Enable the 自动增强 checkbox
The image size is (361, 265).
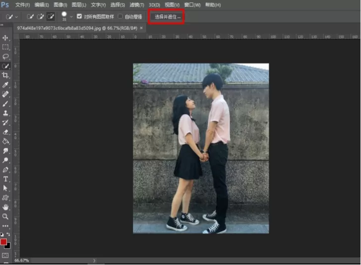tap(120, 16)
